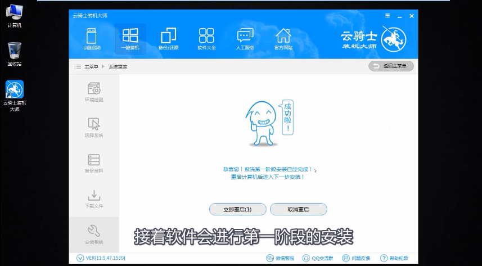Open 计算机 desktop icon
This screenshot has height=266, width=482.
15,16
